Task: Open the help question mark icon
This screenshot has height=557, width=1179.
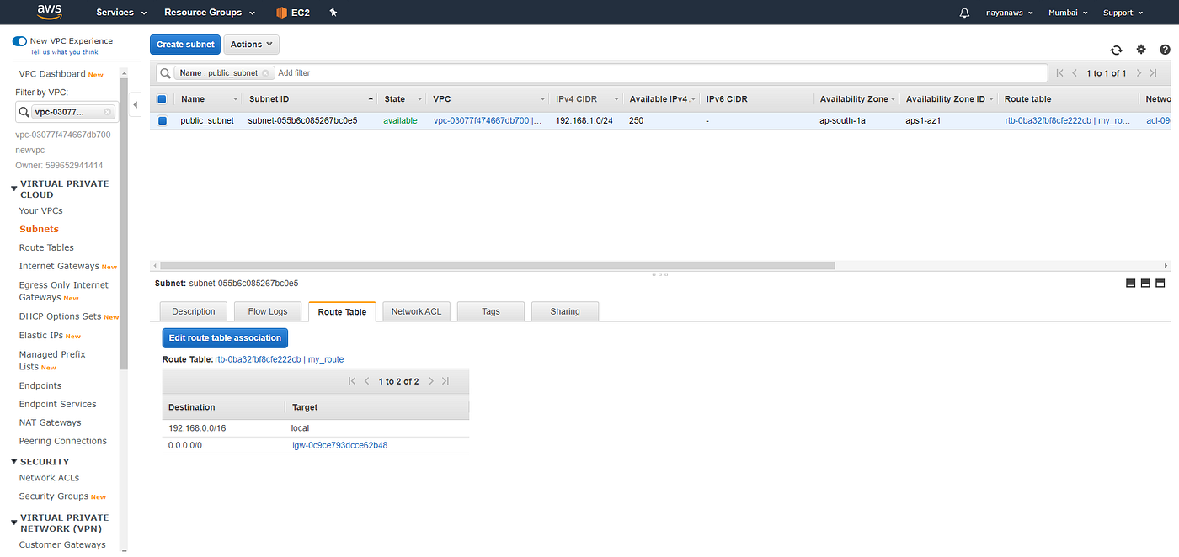Action: coord(1166,50)
